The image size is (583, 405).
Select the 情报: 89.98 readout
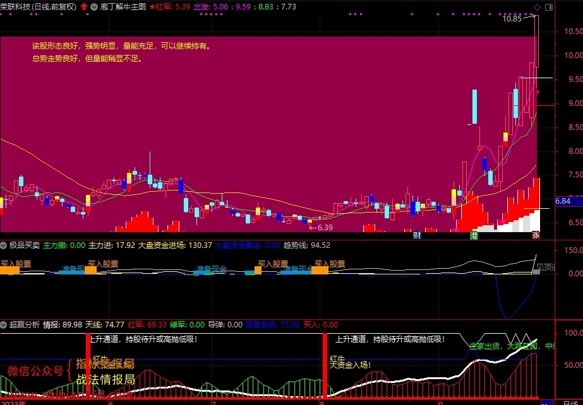click(63, 325)
